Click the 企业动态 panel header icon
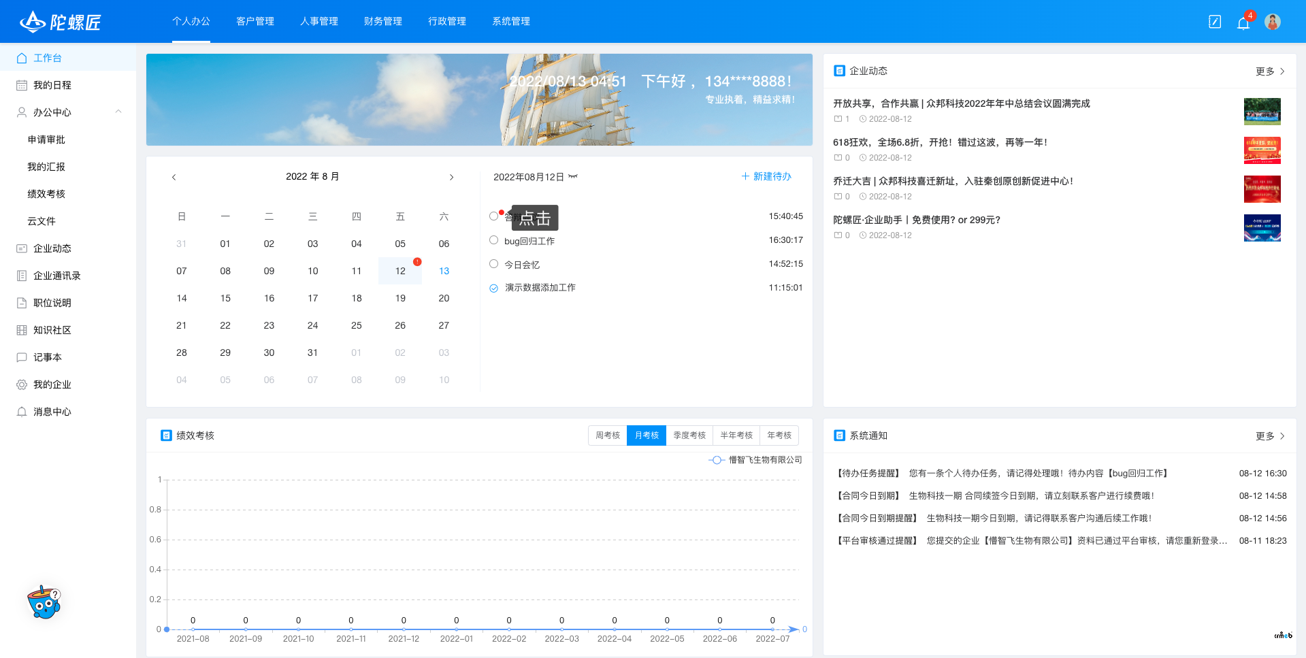Image resolution: width=1306 pixels, height=658 pixels. click(x=840, y=71)
